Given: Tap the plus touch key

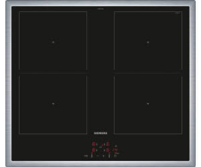Looking at the screenshot, I should pyautogui.click(x=103, y=156).
